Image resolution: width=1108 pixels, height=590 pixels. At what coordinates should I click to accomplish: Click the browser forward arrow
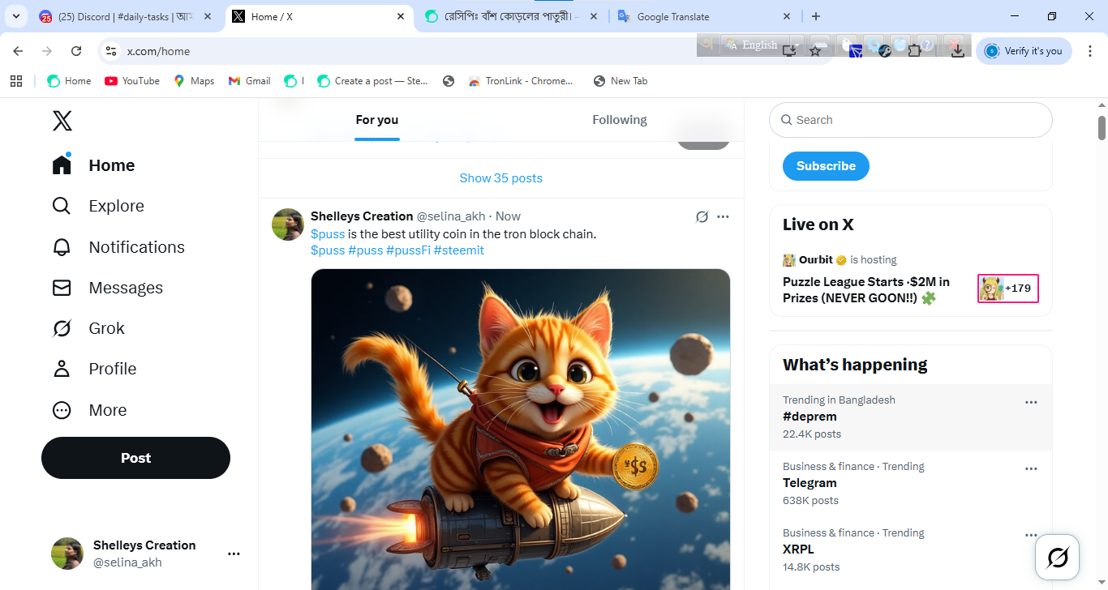coord(47,51)
